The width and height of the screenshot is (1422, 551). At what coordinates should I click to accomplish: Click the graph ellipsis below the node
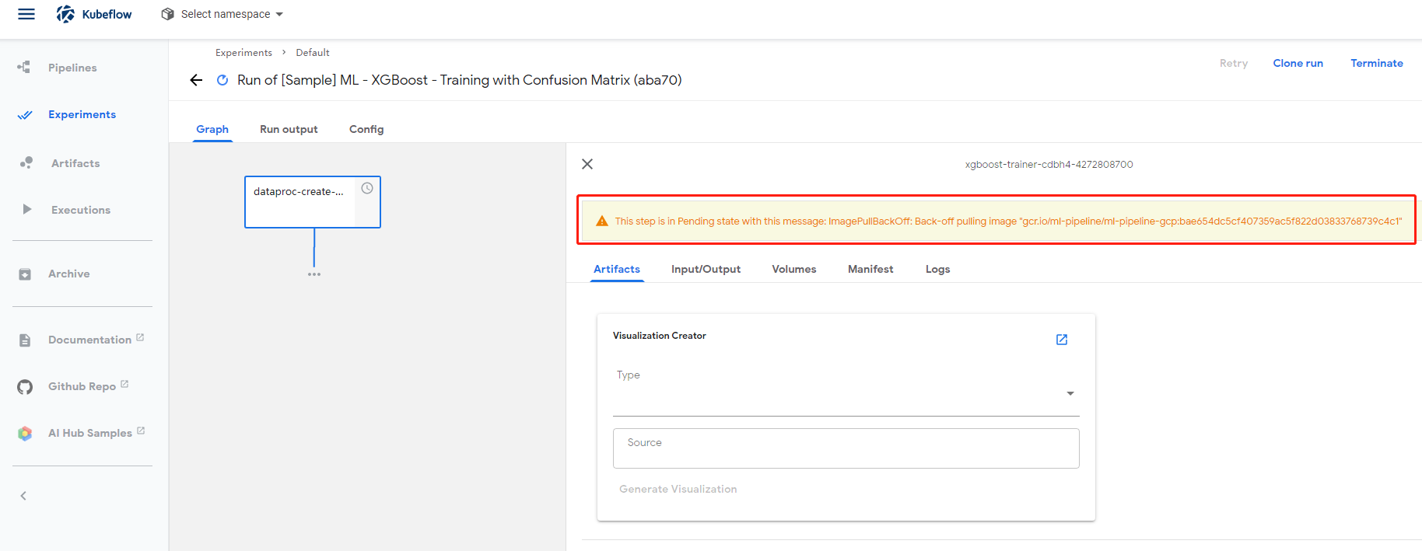pyautogui.click(x=314, y=274)
